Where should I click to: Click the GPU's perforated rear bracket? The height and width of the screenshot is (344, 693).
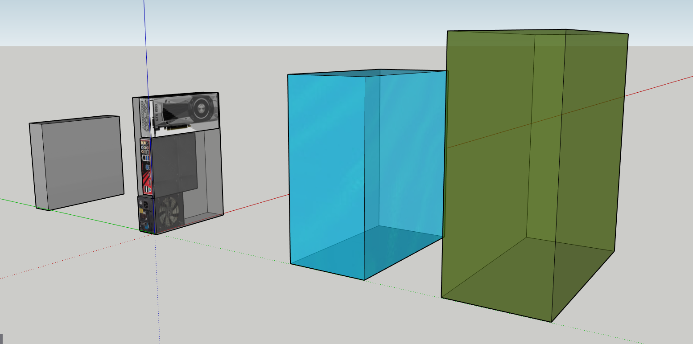tap(144, 118)
